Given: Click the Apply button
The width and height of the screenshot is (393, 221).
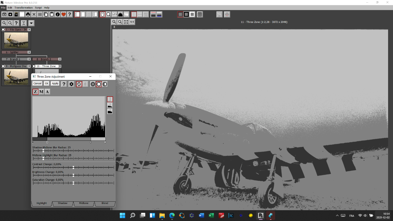Looking at the screenshot, I should click(55, 83).
